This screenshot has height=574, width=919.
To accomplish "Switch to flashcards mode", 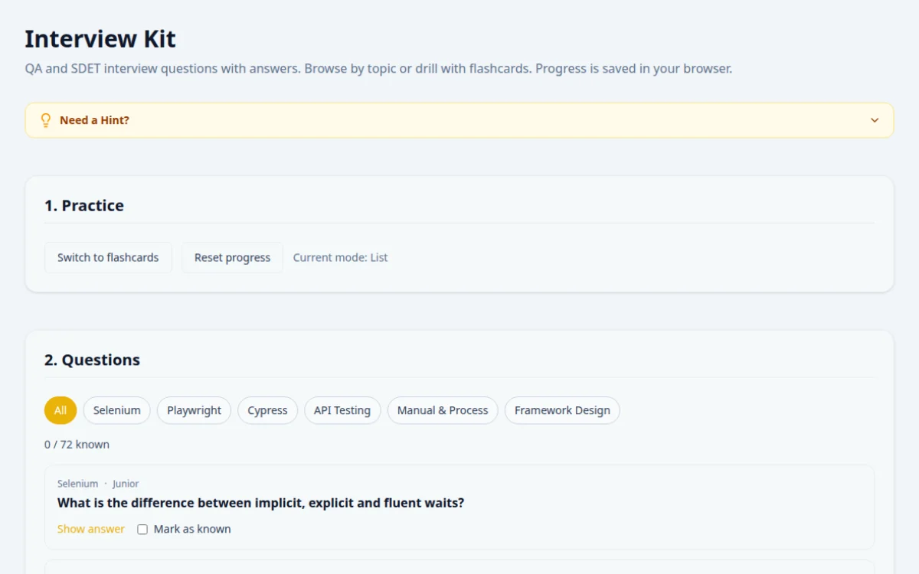I will tap(108, 257).
